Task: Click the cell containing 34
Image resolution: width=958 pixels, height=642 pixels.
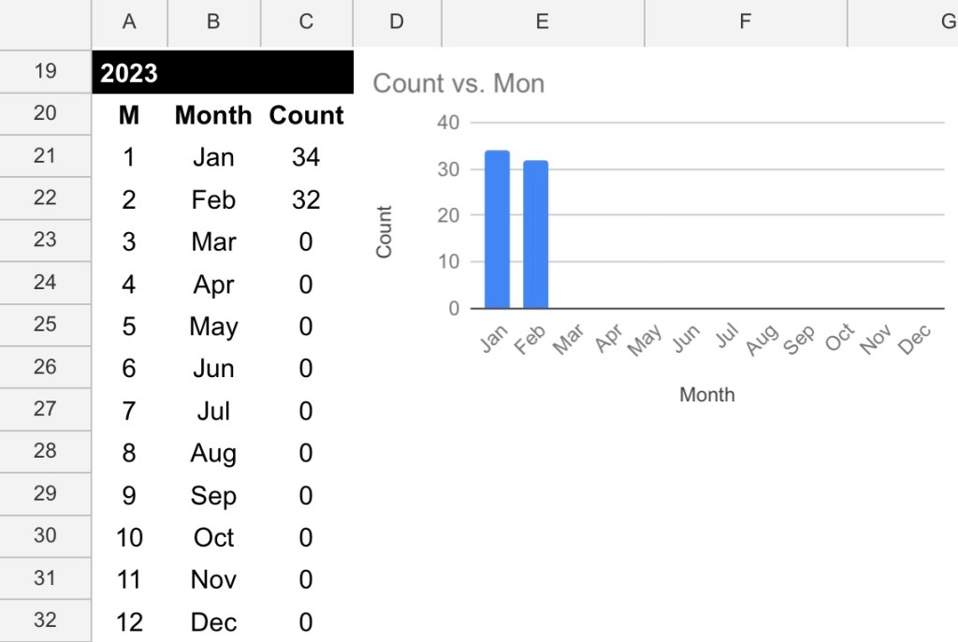Action: (306, 157)
